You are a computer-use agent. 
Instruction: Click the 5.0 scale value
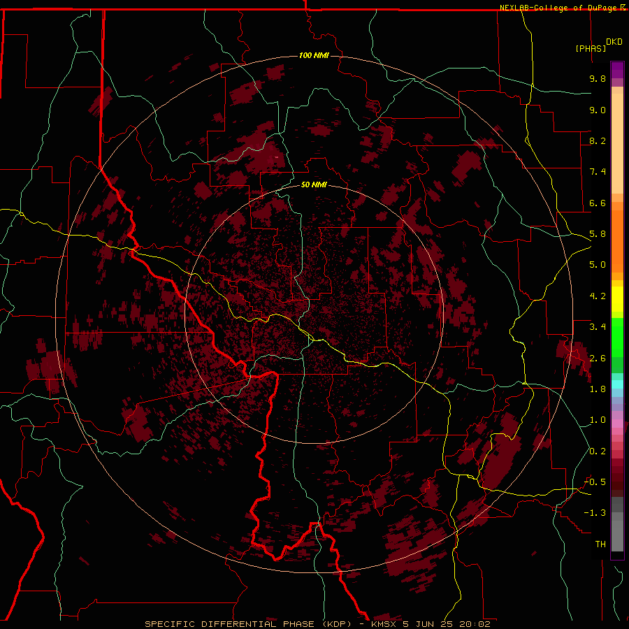click(598, 265)
